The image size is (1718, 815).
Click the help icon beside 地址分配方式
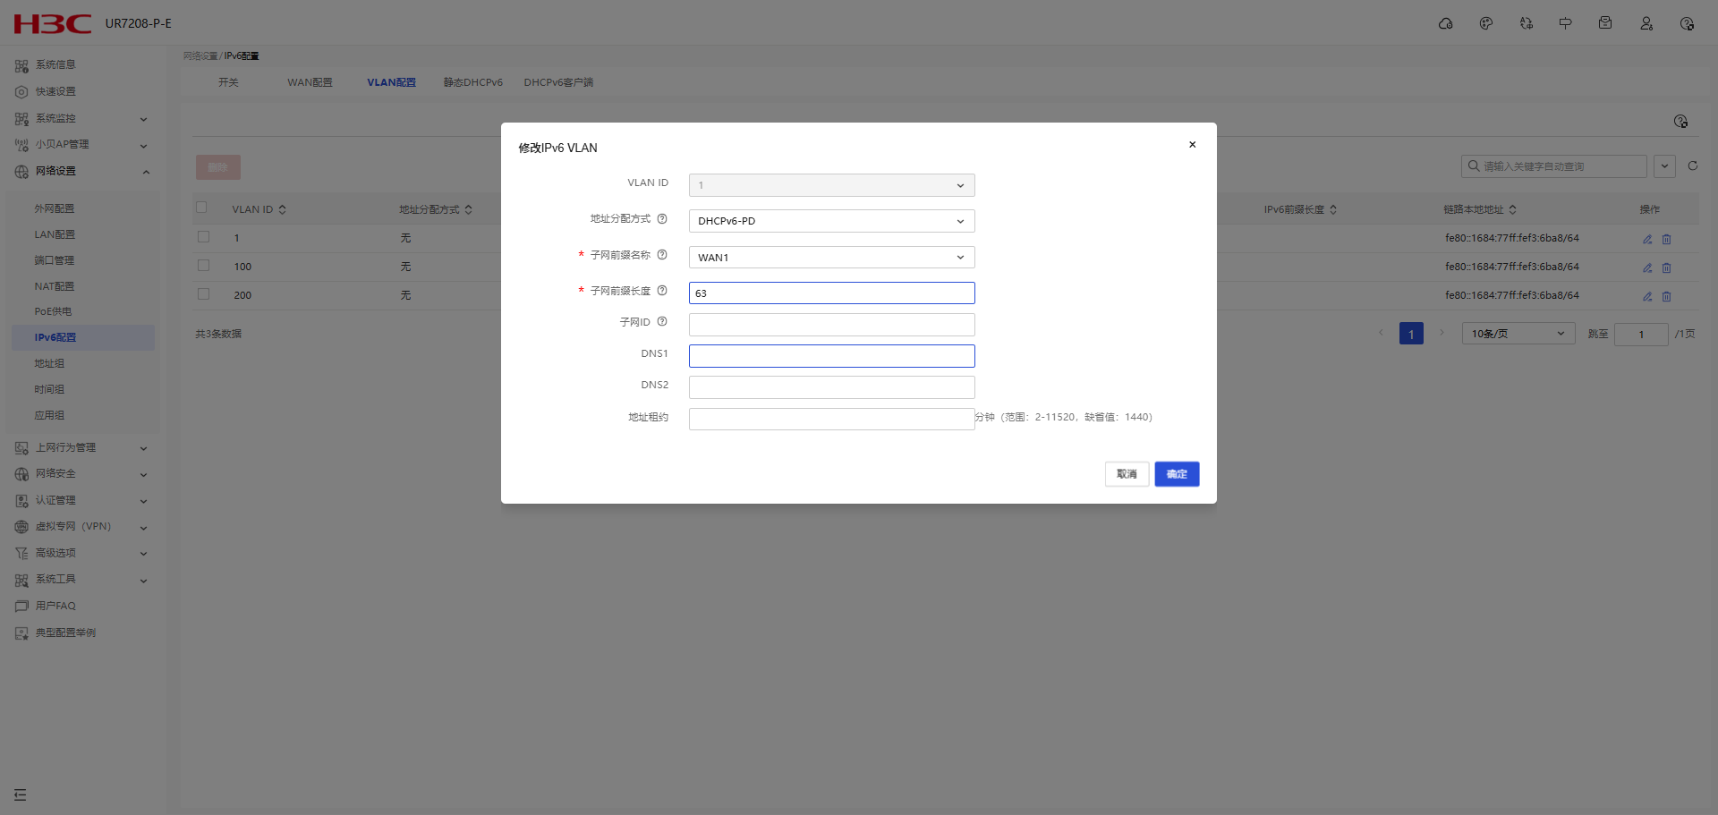coord(662,219)
